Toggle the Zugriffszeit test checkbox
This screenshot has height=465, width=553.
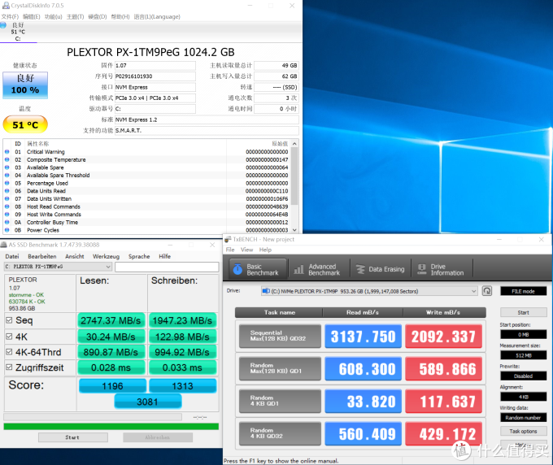9,367
